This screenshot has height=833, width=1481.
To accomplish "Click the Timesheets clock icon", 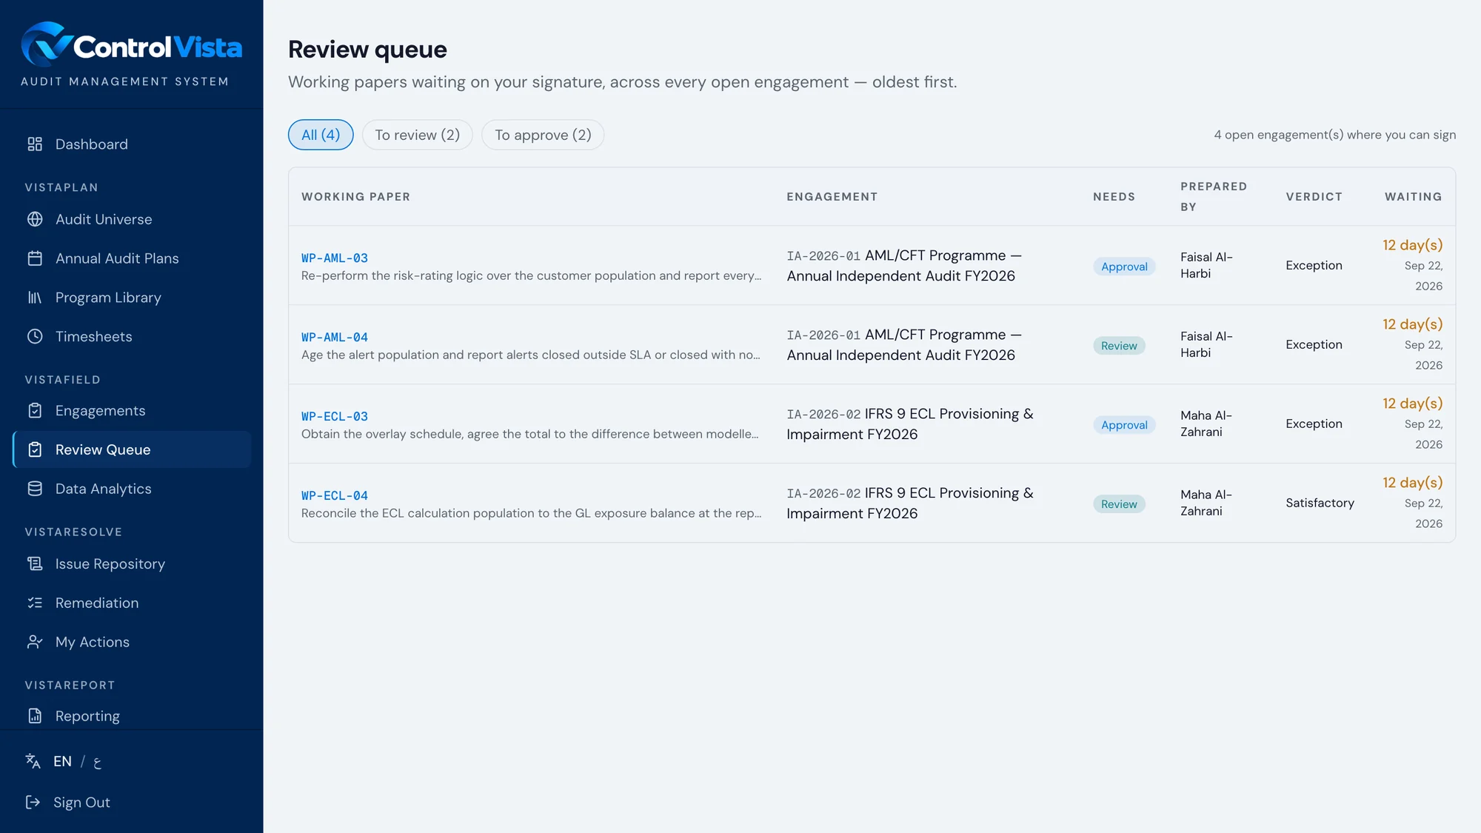I will pos(35,337).
